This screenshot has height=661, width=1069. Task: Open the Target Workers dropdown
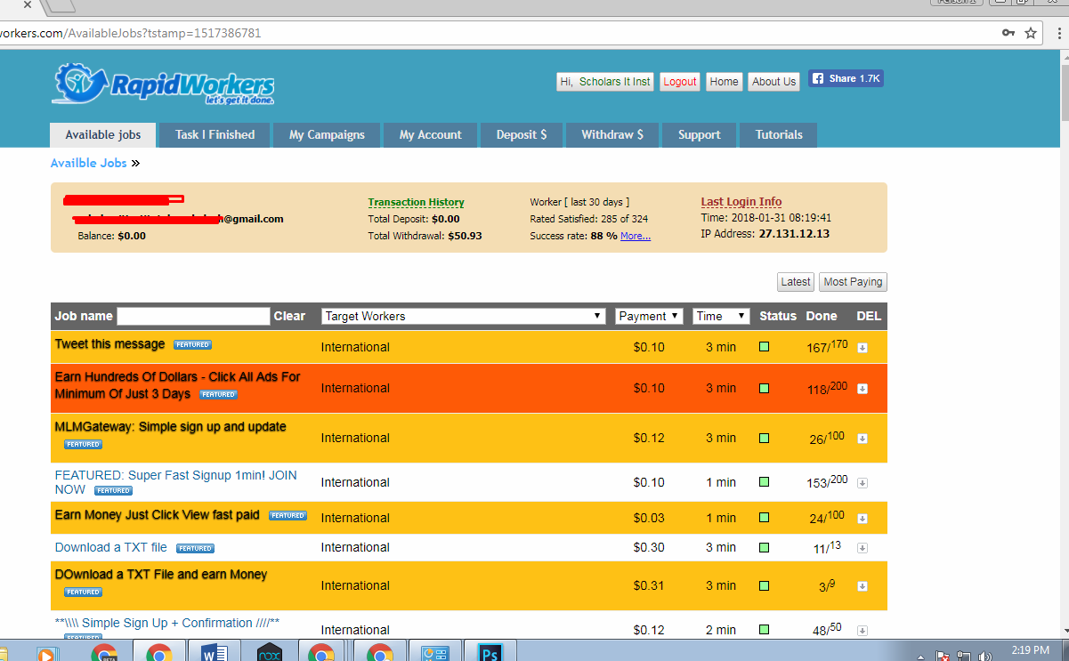(464, 316)
